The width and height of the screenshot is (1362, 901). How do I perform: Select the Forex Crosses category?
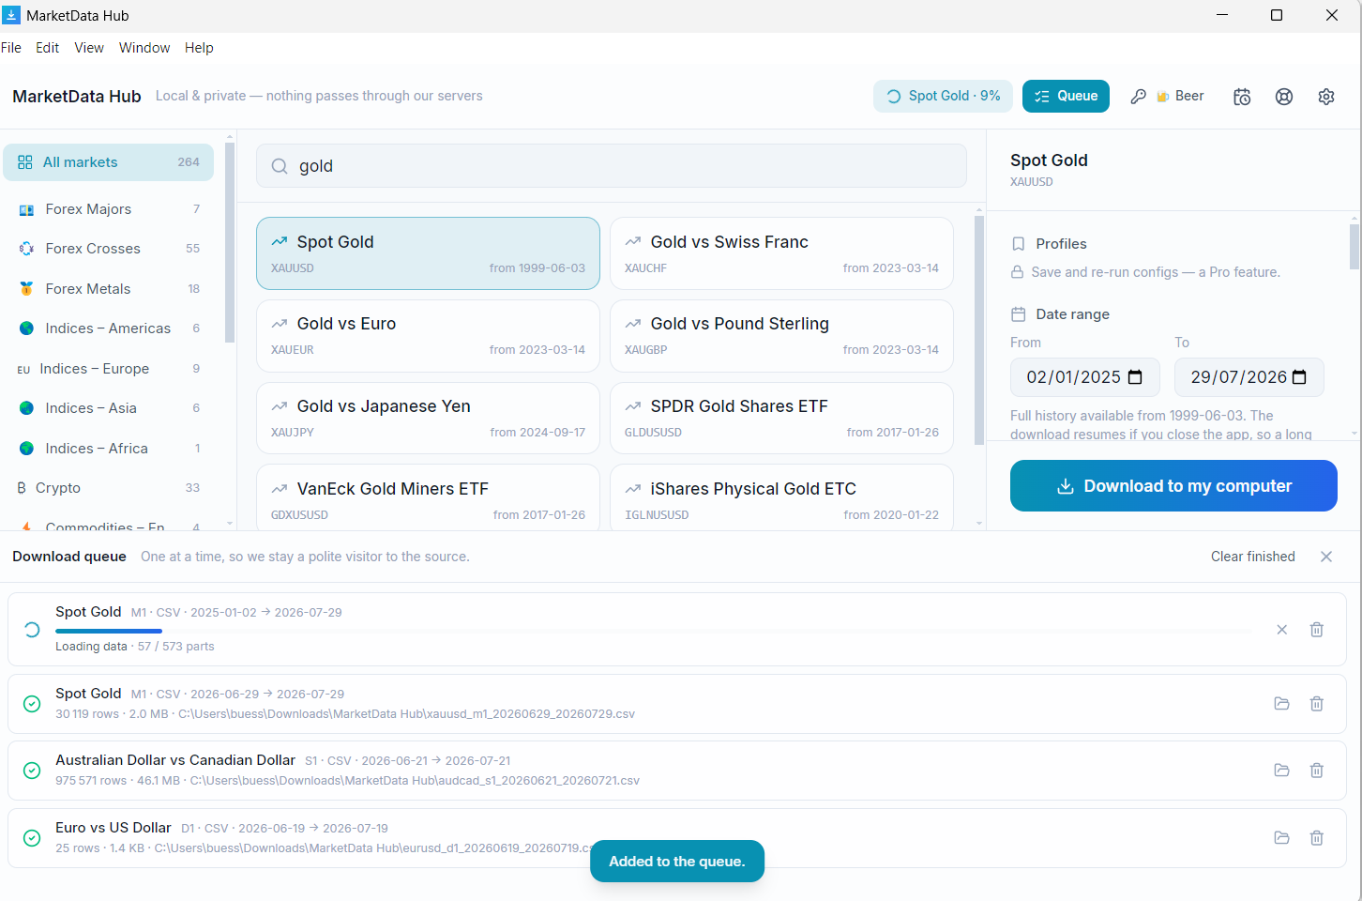point(109,249)
